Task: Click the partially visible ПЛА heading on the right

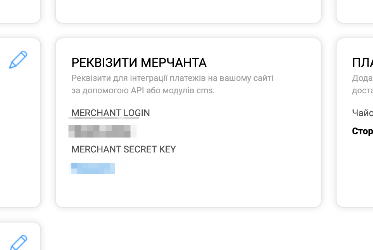Action: [x=363, y=63]
